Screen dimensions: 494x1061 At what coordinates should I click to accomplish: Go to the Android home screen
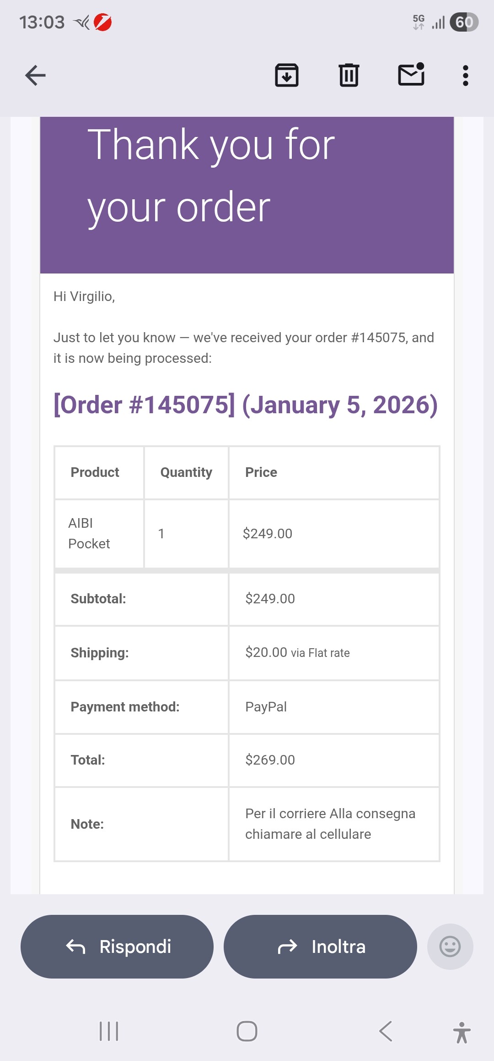point(247,1031)
